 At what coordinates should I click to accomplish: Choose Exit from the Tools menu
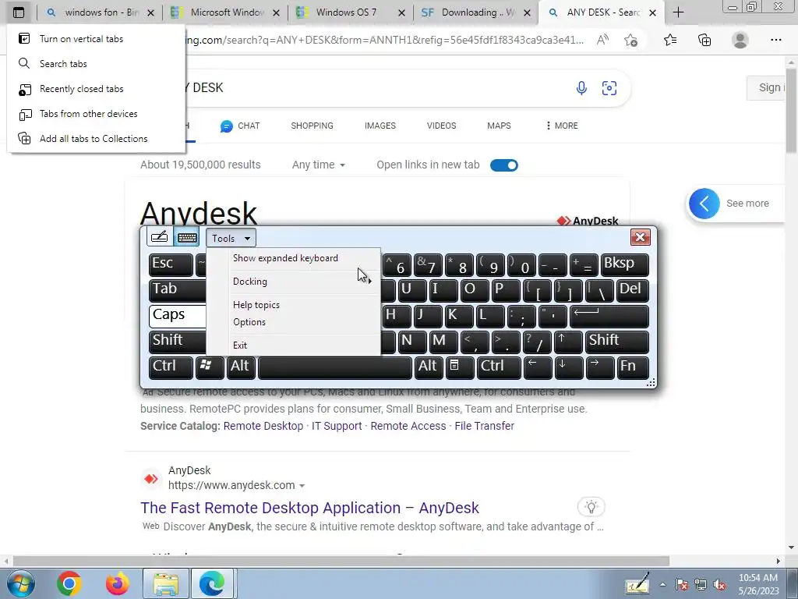[x=293, y=346]
